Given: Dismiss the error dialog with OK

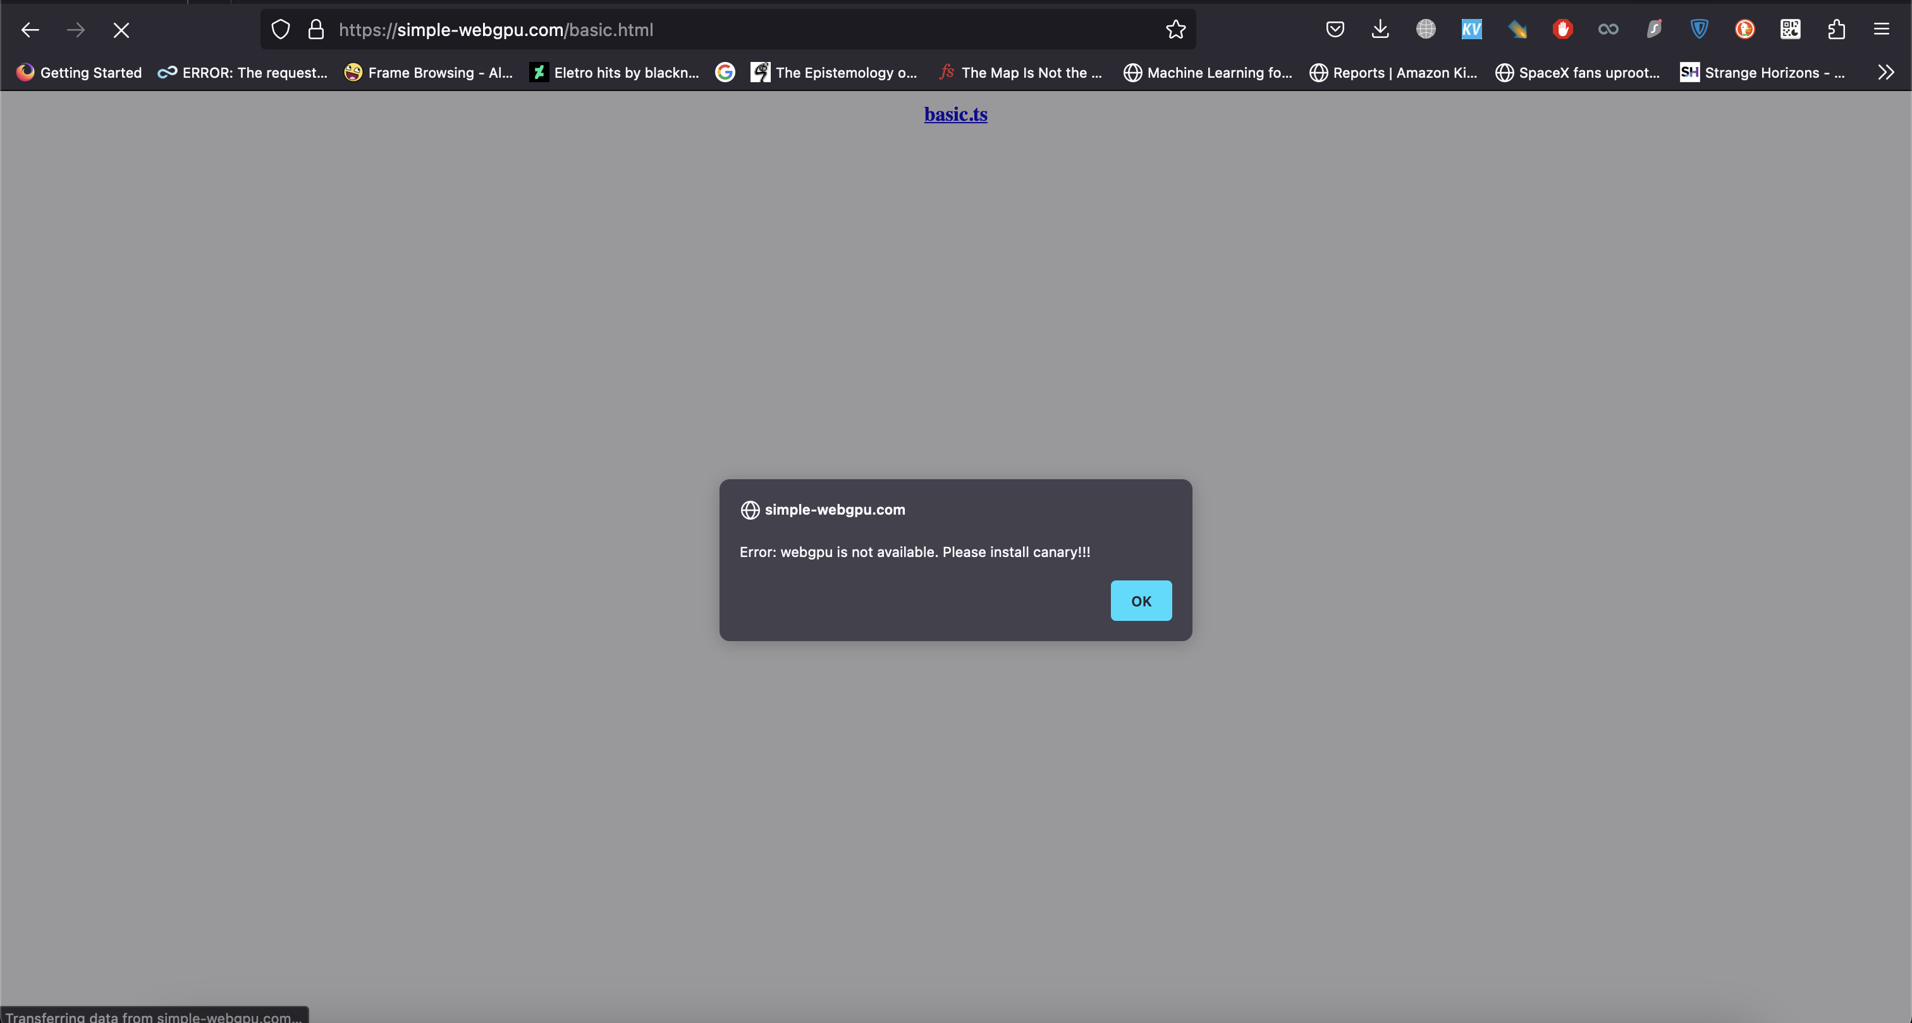Looking at the screenshot, I should pos(1141,601).
